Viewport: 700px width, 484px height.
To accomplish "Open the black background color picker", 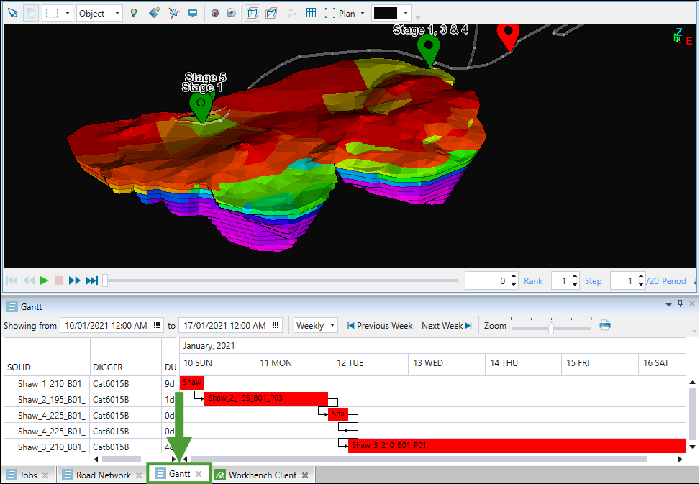I will coord(391,13).
